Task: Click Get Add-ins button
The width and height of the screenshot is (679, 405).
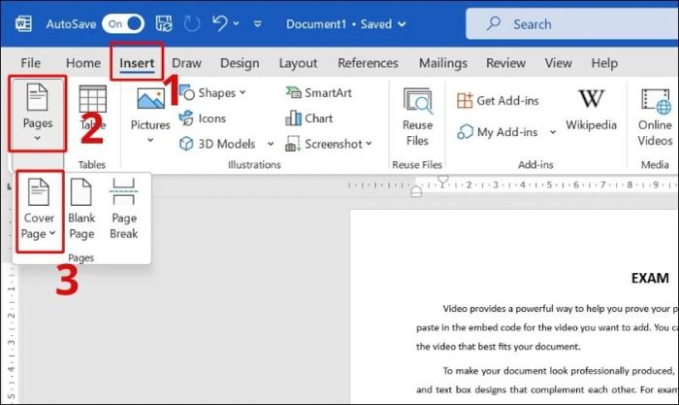Action: [498, 101]
